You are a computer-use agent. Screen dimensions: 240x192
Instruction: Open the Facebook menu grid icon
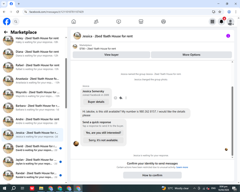point(212,22)
